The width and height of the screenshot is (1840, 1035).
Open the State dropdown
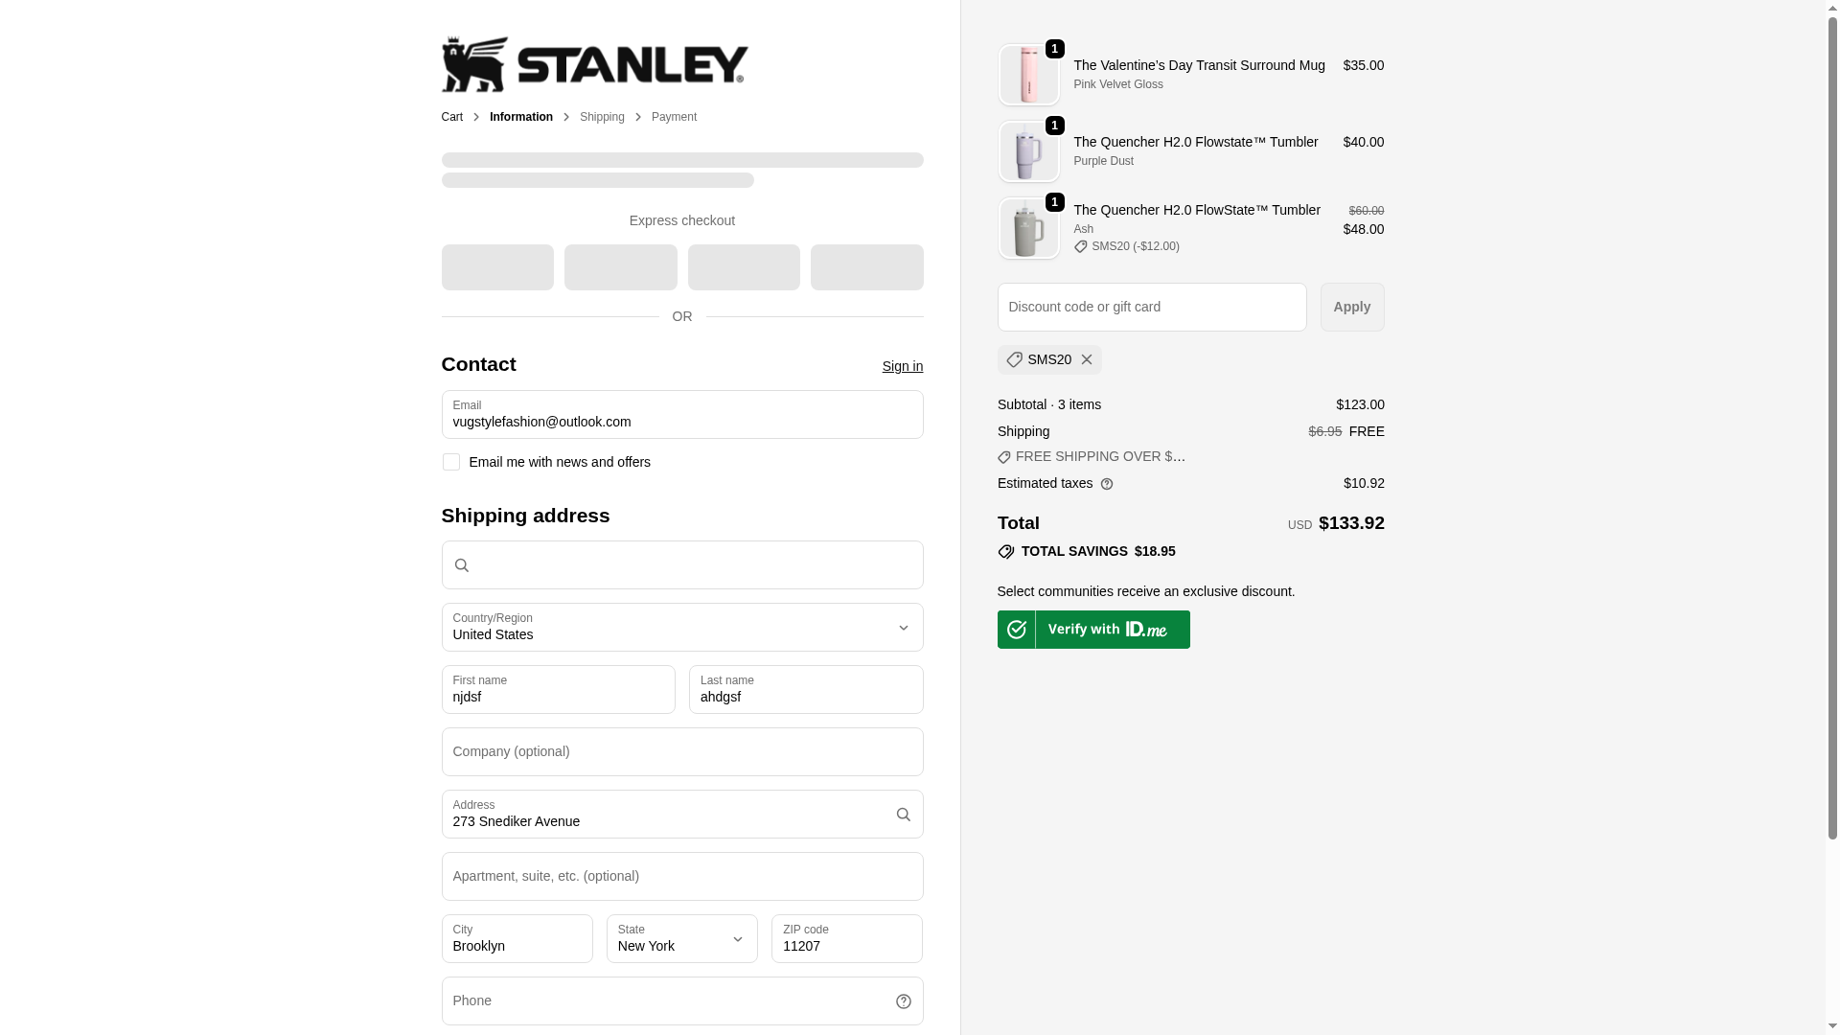pos(681,939)
